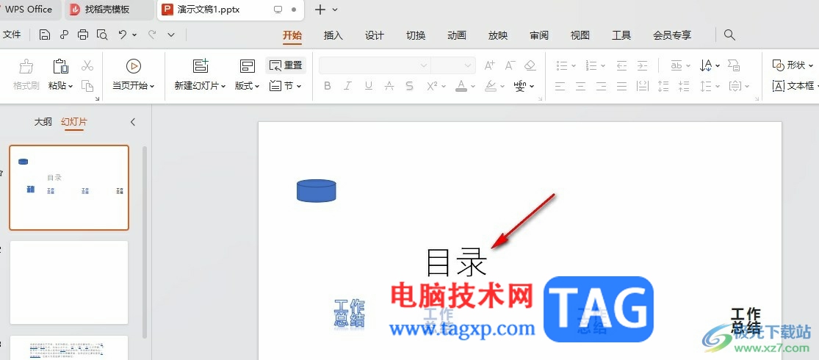
Task: Click the Copy icon below scissors
Action: coord(87,86)
